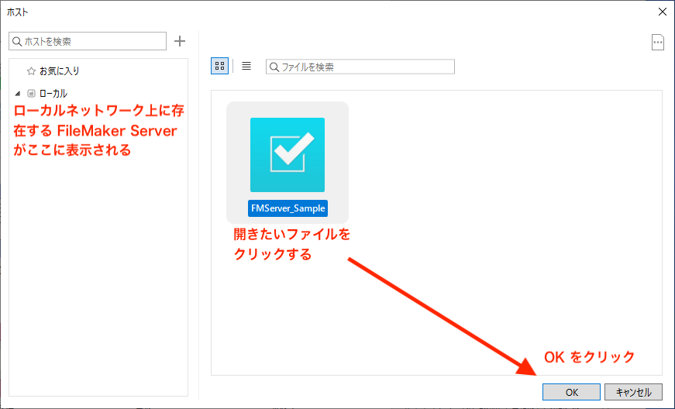This screenshot has width=675, height=409.
Task: Open the more options icon at top right
Action: (x=658, y=43)
